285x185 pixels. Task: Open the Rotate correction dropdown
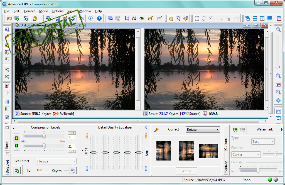tap(203, 130)
